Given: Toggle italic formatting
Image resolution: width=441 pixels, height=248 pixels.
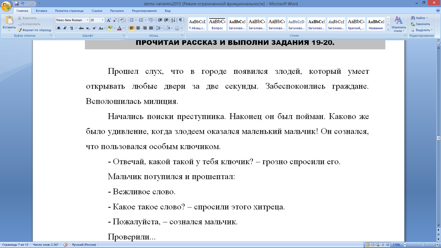Looking at the screenshot, I should [65, 28].
